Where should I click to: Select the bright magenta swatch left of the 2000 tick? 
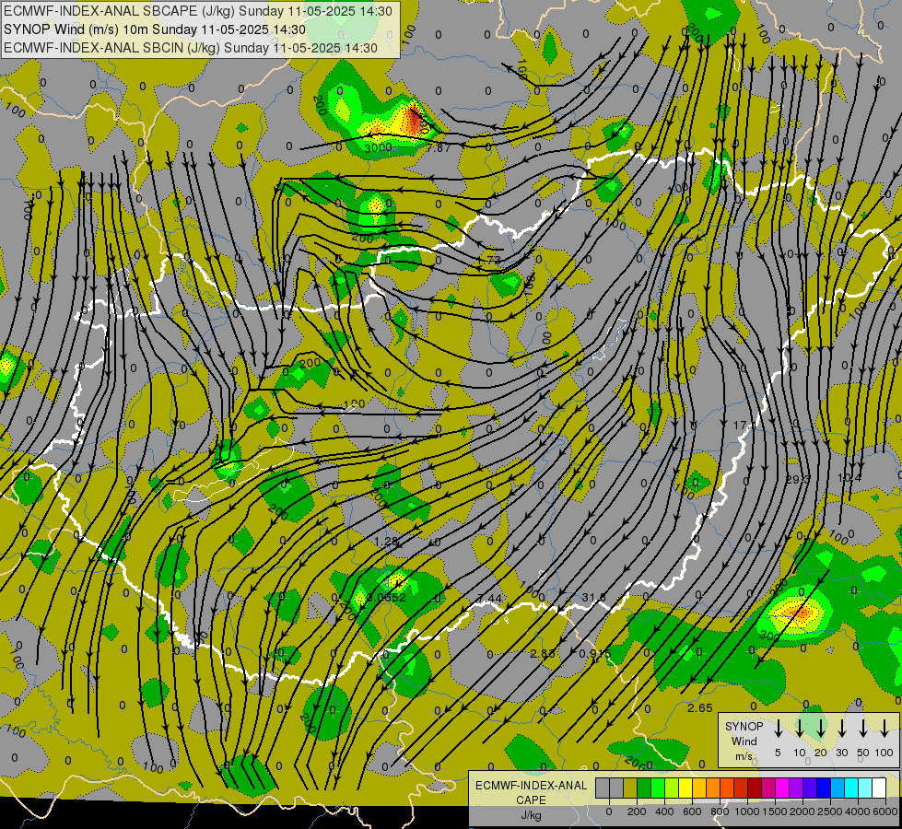click(782, 788)
